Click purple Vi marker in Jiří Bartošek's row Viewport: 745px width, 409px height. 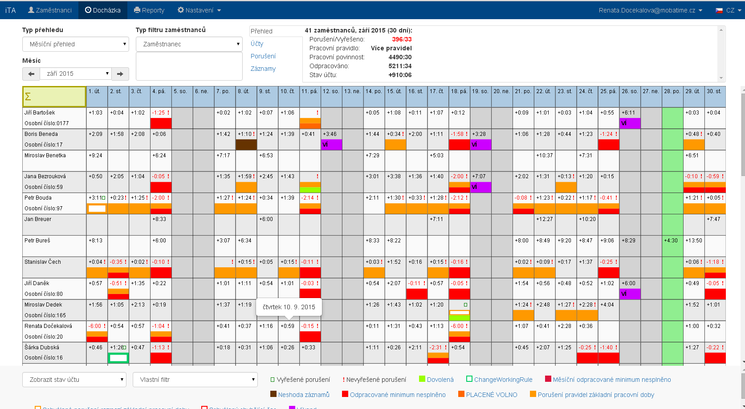(630, 123)
